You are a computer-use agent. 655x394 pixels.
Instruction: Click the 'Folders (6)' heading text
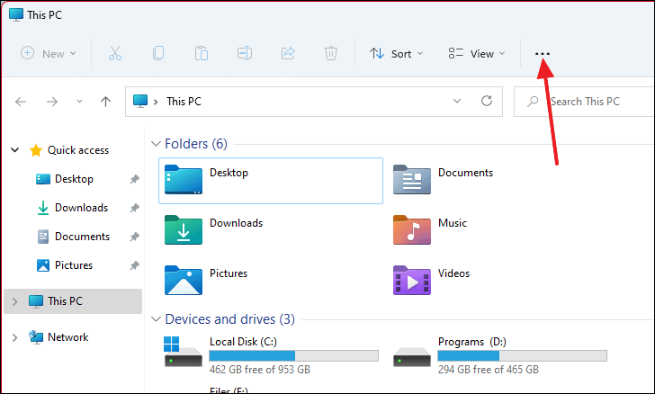coord(196,144)
